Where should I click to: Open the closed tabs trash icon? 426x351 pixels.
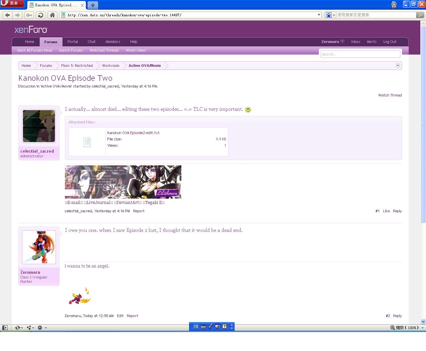[x=394, y=5]
